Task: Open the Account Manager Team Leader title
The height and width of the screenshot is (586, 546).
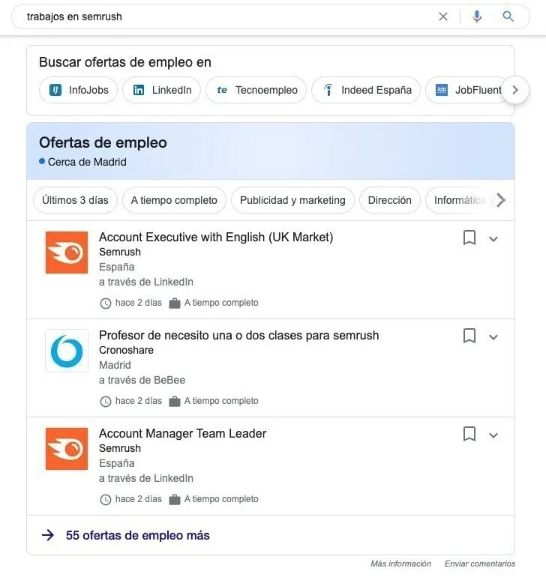Action: [182, 434]
